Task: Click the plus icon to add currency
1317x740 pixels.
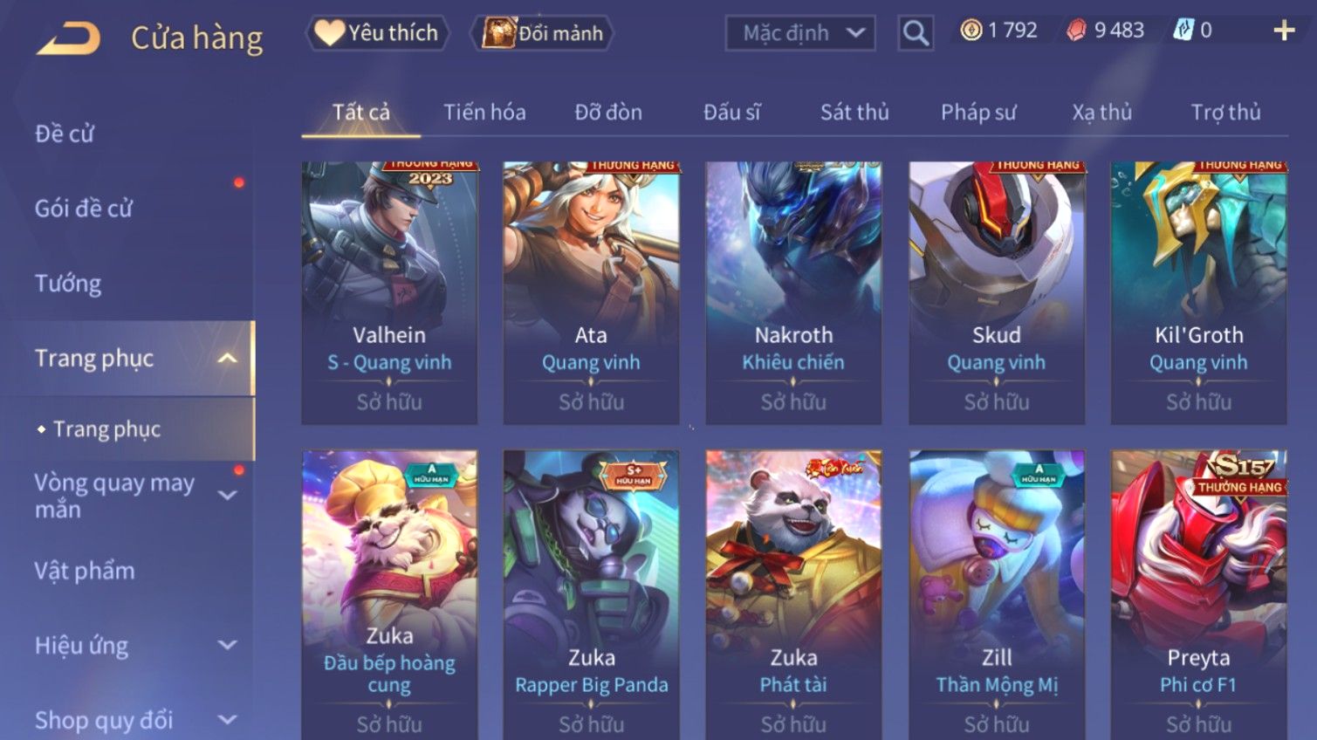Action: (1284, 31)
